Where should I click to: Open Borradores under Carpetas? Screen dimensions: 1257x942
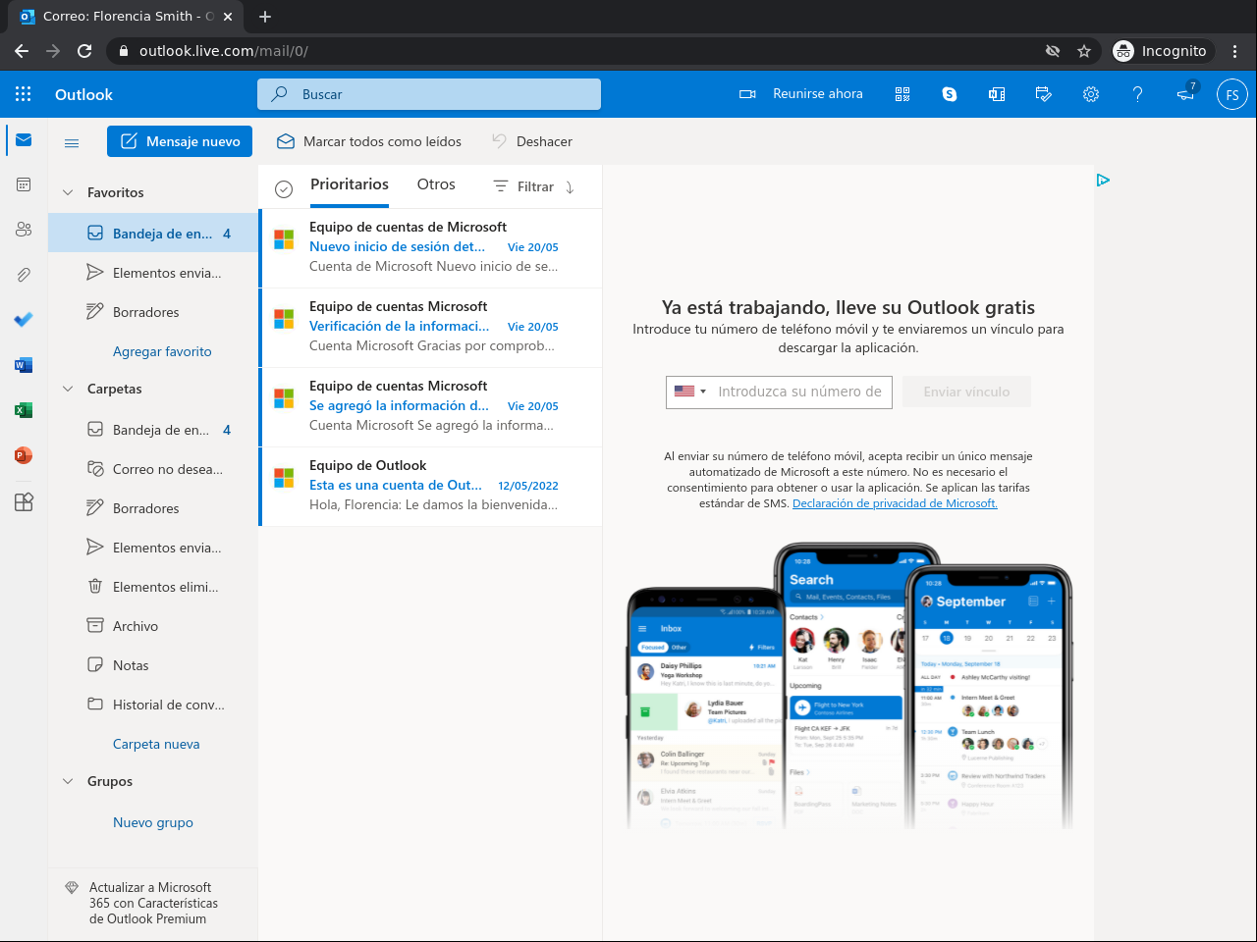click(x=153, y=508)
